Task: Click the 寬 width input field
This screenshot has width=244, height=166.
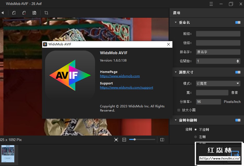Action: coord(212,93)
